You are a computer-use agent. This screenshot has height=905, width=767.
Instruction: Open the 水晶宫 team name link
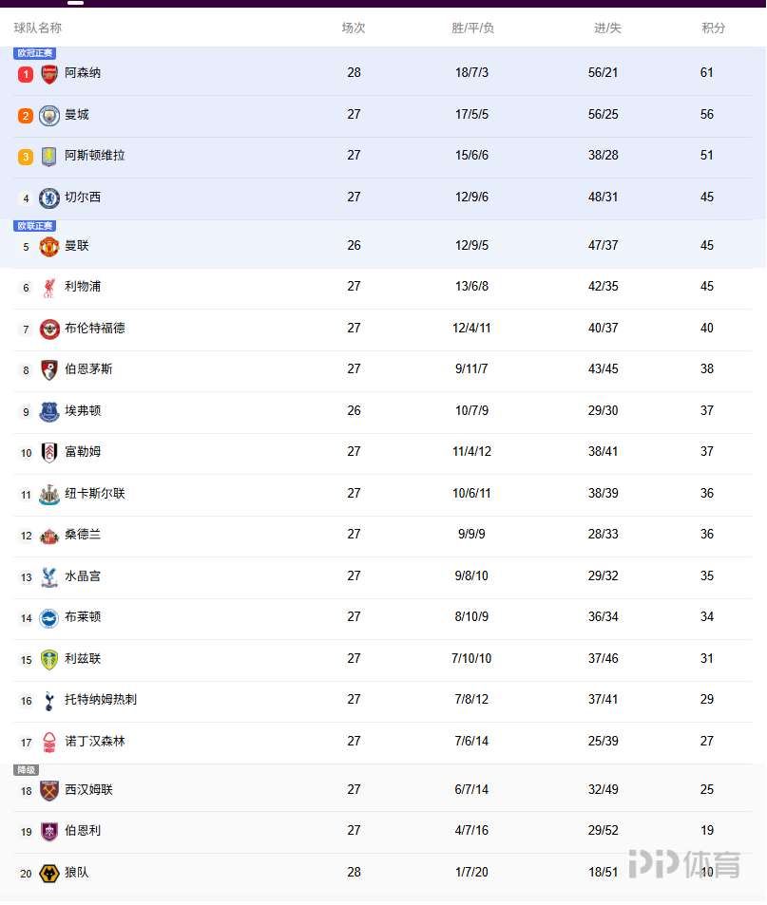[x=83, y=576]
